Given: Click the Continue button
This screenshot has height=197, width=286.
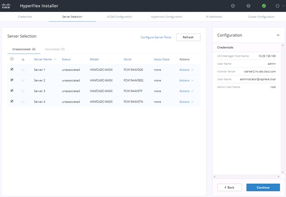Looking at the screenshot, I should 263,187.
